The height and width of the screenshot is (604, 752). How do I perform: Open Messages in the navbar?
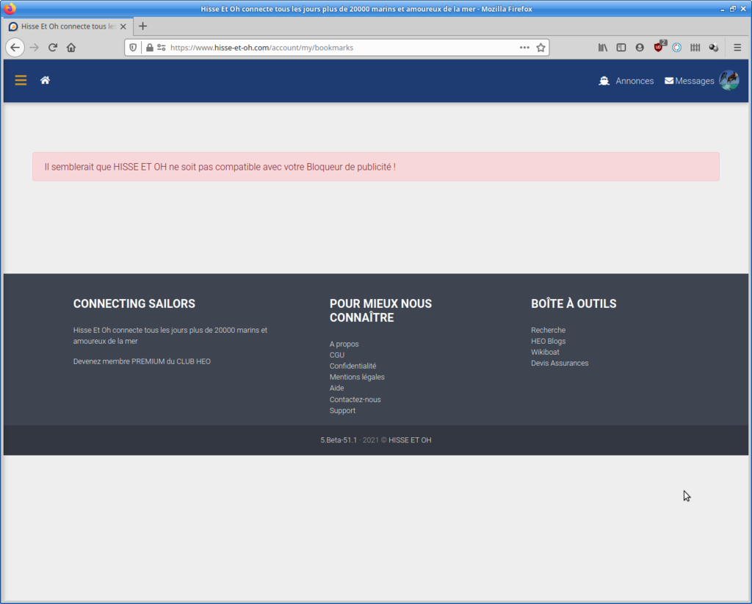[x=689, y=81]
